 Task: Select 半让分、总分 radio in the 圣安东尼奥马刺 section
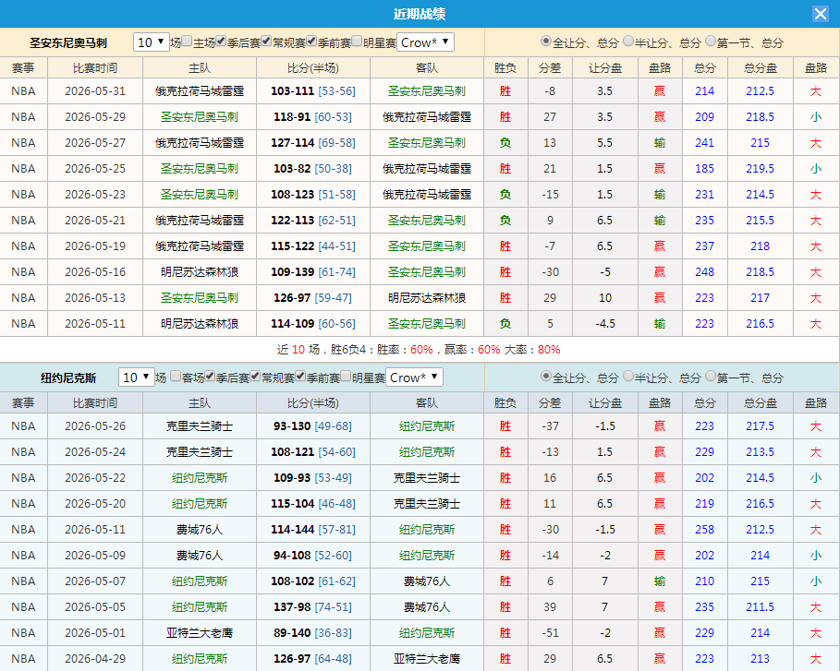[x=628, y=42]
